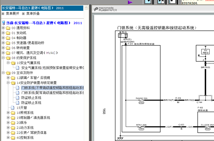Click the folder icon of 18照明系统
Viewport: 214px width, 141px height.
(x=13, y=113)
